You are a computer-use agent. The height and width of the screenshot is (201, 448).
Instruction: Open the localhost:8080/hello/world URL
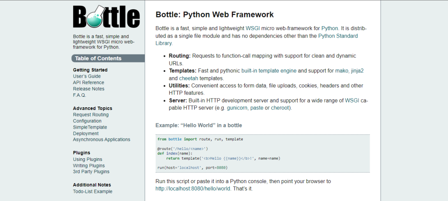193,189
